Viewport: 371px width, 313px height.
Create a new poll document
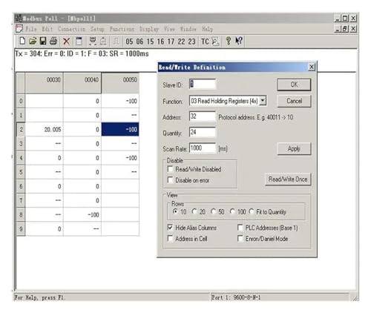click(x=22, y=41)
